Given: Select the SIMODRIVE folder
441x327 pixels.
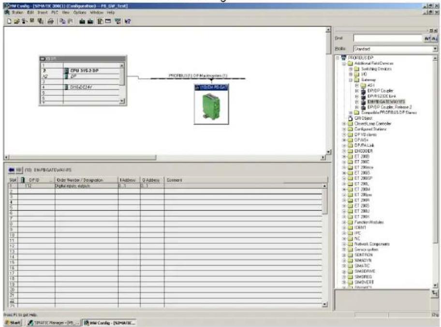Looking at the screenshot, I should pos(365,271).
